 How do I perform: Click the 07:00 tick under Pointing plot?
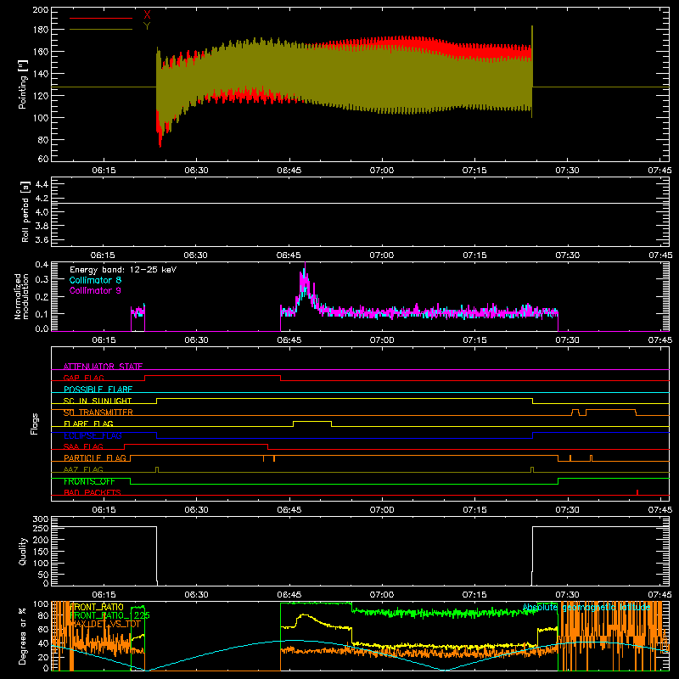(382, 171)
